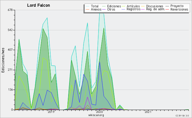Click the y-axis value 0
This screenshot has height=118, width=192.
click(x=12, y=110)
